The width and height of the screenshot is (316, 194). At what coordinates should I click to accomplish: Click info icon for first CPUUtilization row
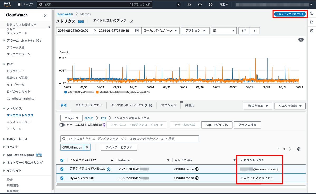tap(197, 169)
